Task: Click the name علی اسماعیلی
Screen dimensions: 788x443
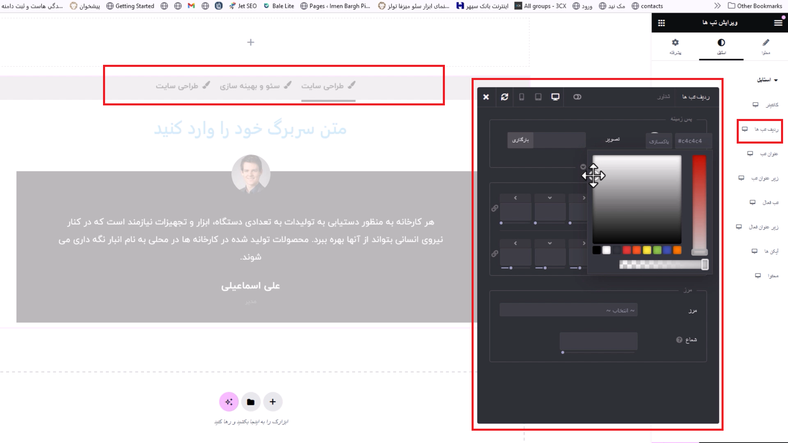Action: pyautogui.click(x=250, y=286)
